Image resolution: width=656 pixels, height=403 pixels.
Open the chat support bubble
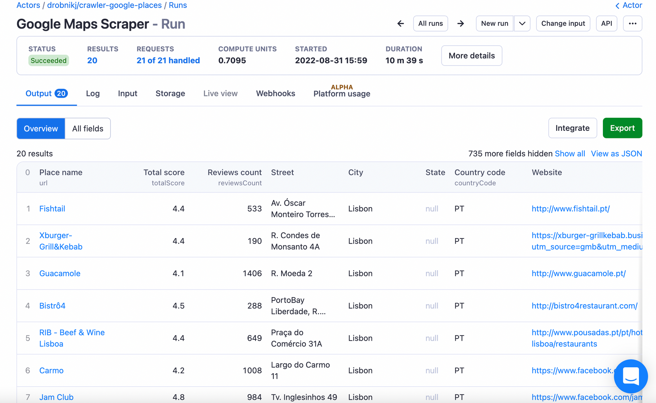[x=630, y=376]
